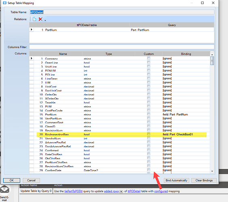Open the ttPODetail table link

[134, 191]
